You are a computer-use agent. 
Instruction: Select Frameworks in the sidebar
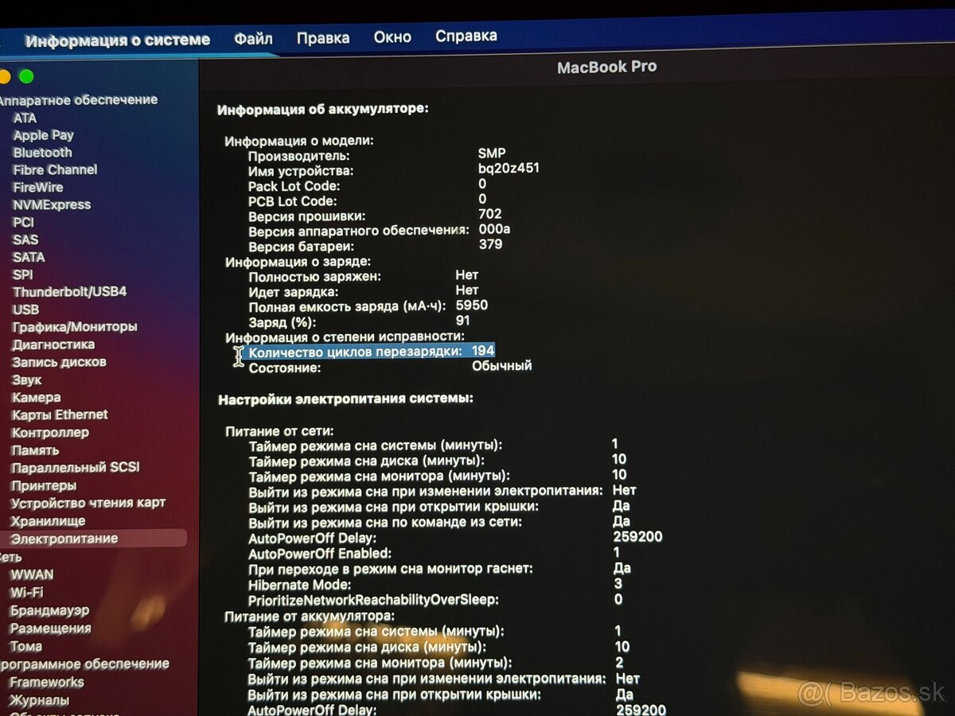click(x=46, y=683)
